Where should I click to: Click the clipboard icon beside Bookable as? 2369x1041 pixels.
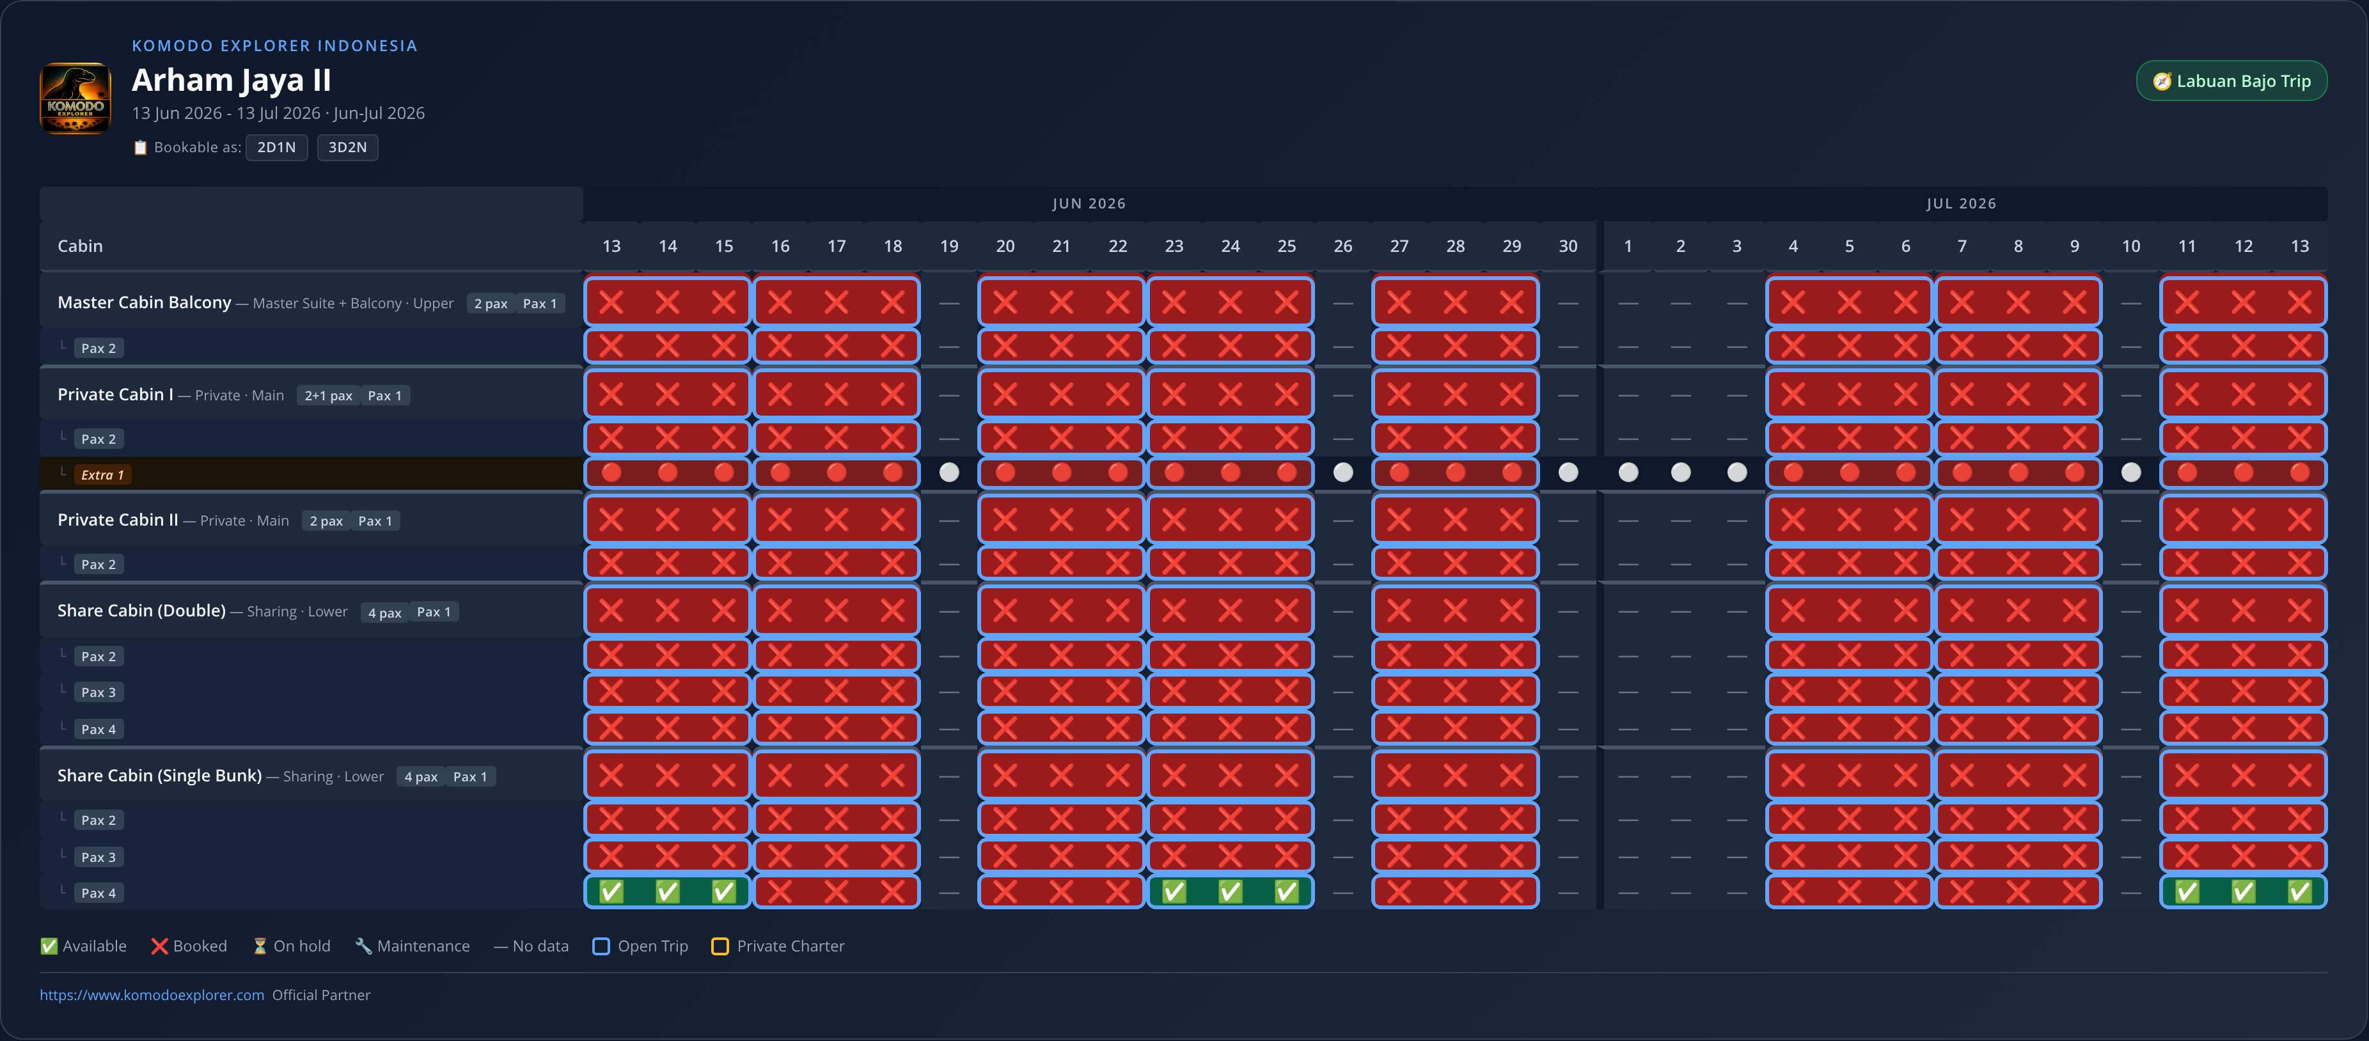click(x=140, y=147)
